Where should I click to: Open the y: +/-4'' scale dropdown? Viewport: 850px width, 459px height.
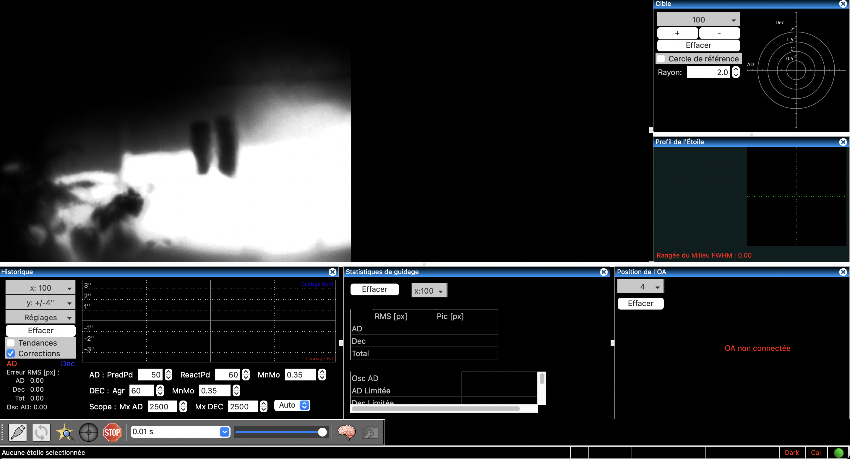[40, 303]
